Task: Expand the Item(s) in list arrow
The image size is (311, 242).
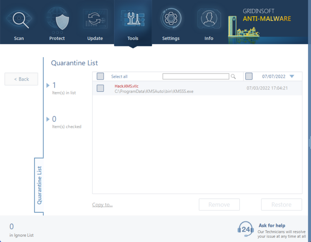Action: (x=48, y=85)
